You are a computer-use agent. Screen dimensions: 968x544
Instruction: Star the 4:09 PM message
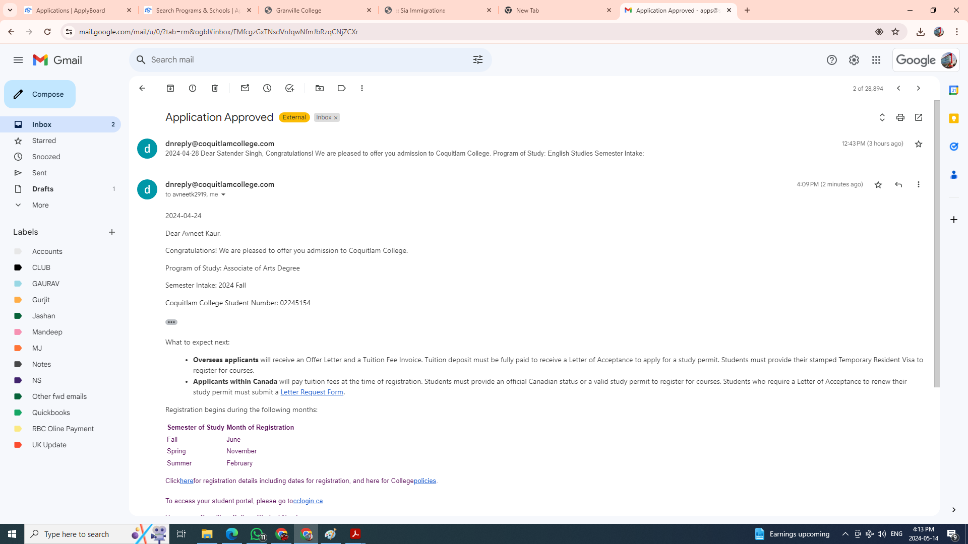coord(878,185)
